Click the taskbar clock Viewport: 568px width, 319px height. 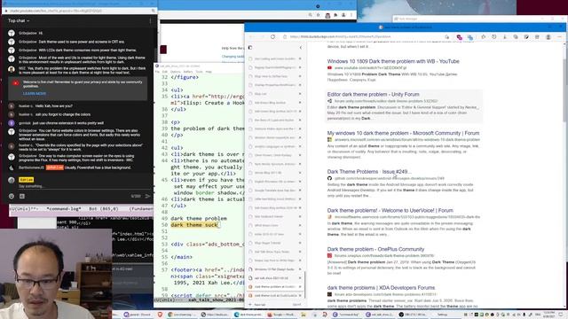point(550,315)
